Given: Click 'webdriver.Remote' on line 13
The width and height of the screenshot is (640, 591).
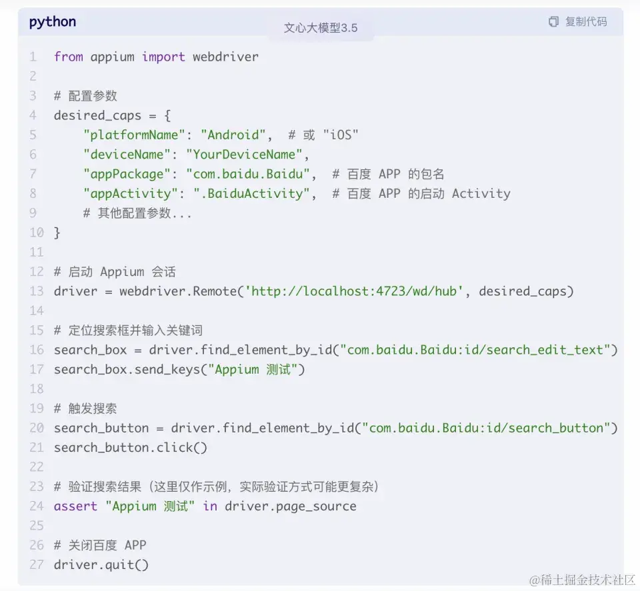Looking at the screenshot, I should [x=178, y=292].
